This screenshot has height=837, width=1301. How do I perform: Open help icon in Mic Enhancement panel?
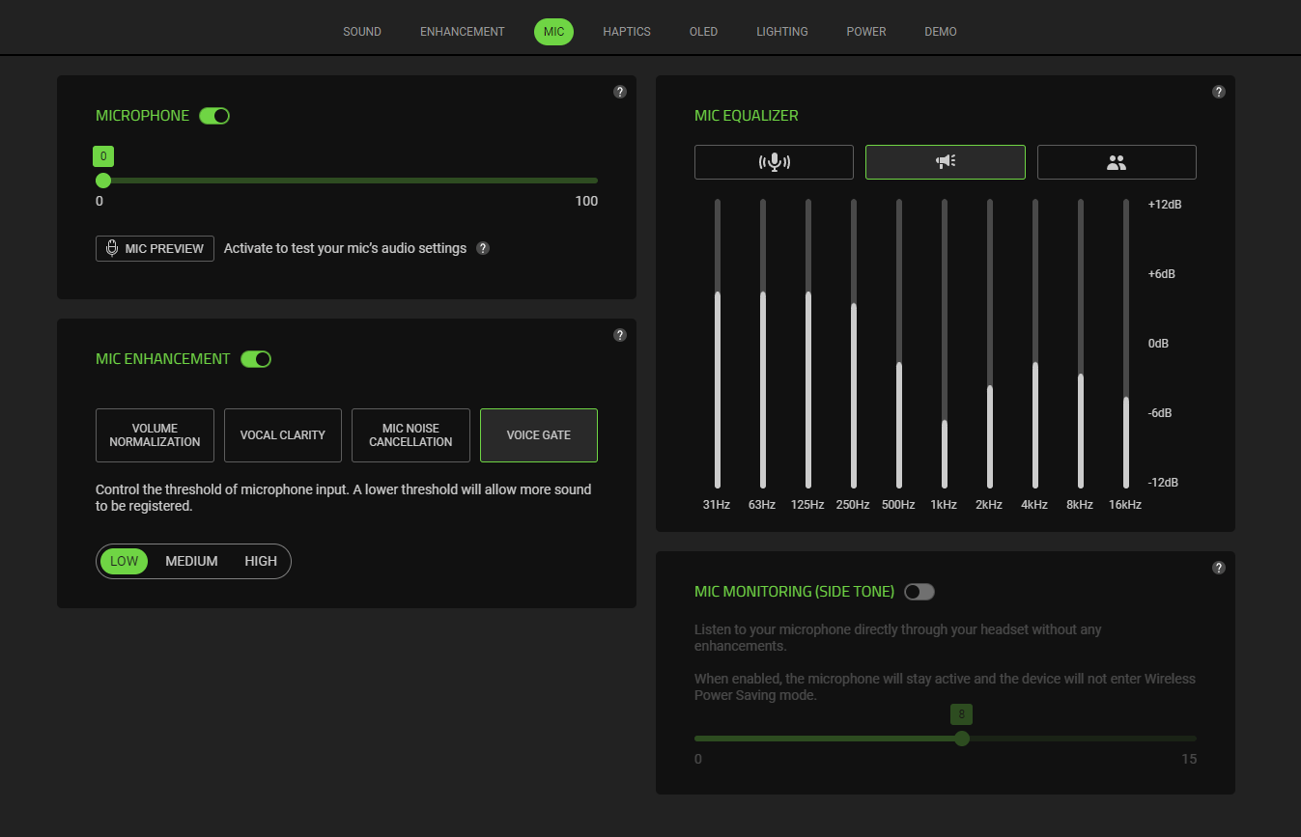(x=620, y=335)
